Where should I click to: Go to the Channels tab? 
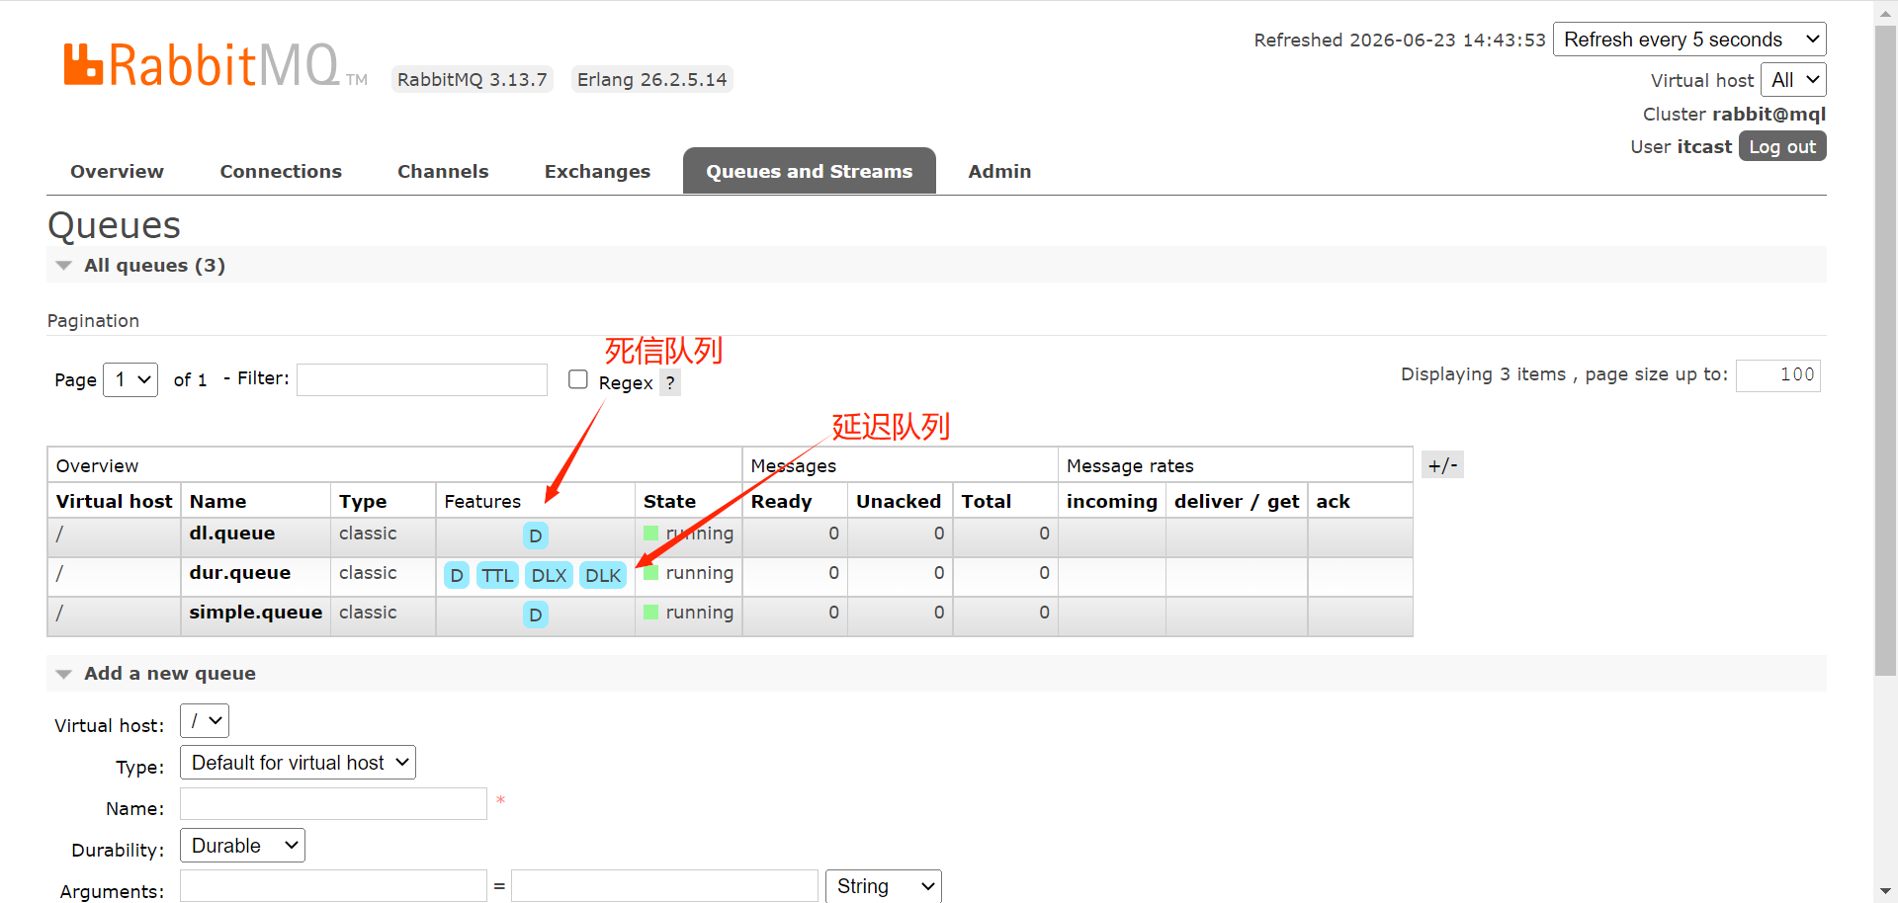pyautogui.click(x=443, y=171)
